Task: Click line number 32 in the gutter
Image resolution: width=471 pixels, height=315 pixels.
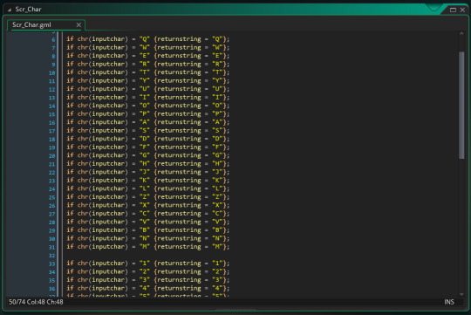Action: point(52,256)
